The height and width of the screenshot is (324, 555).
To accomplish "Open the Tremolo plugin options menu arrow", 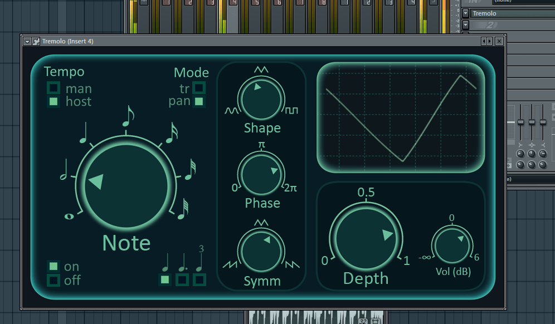I will point(27,41).
